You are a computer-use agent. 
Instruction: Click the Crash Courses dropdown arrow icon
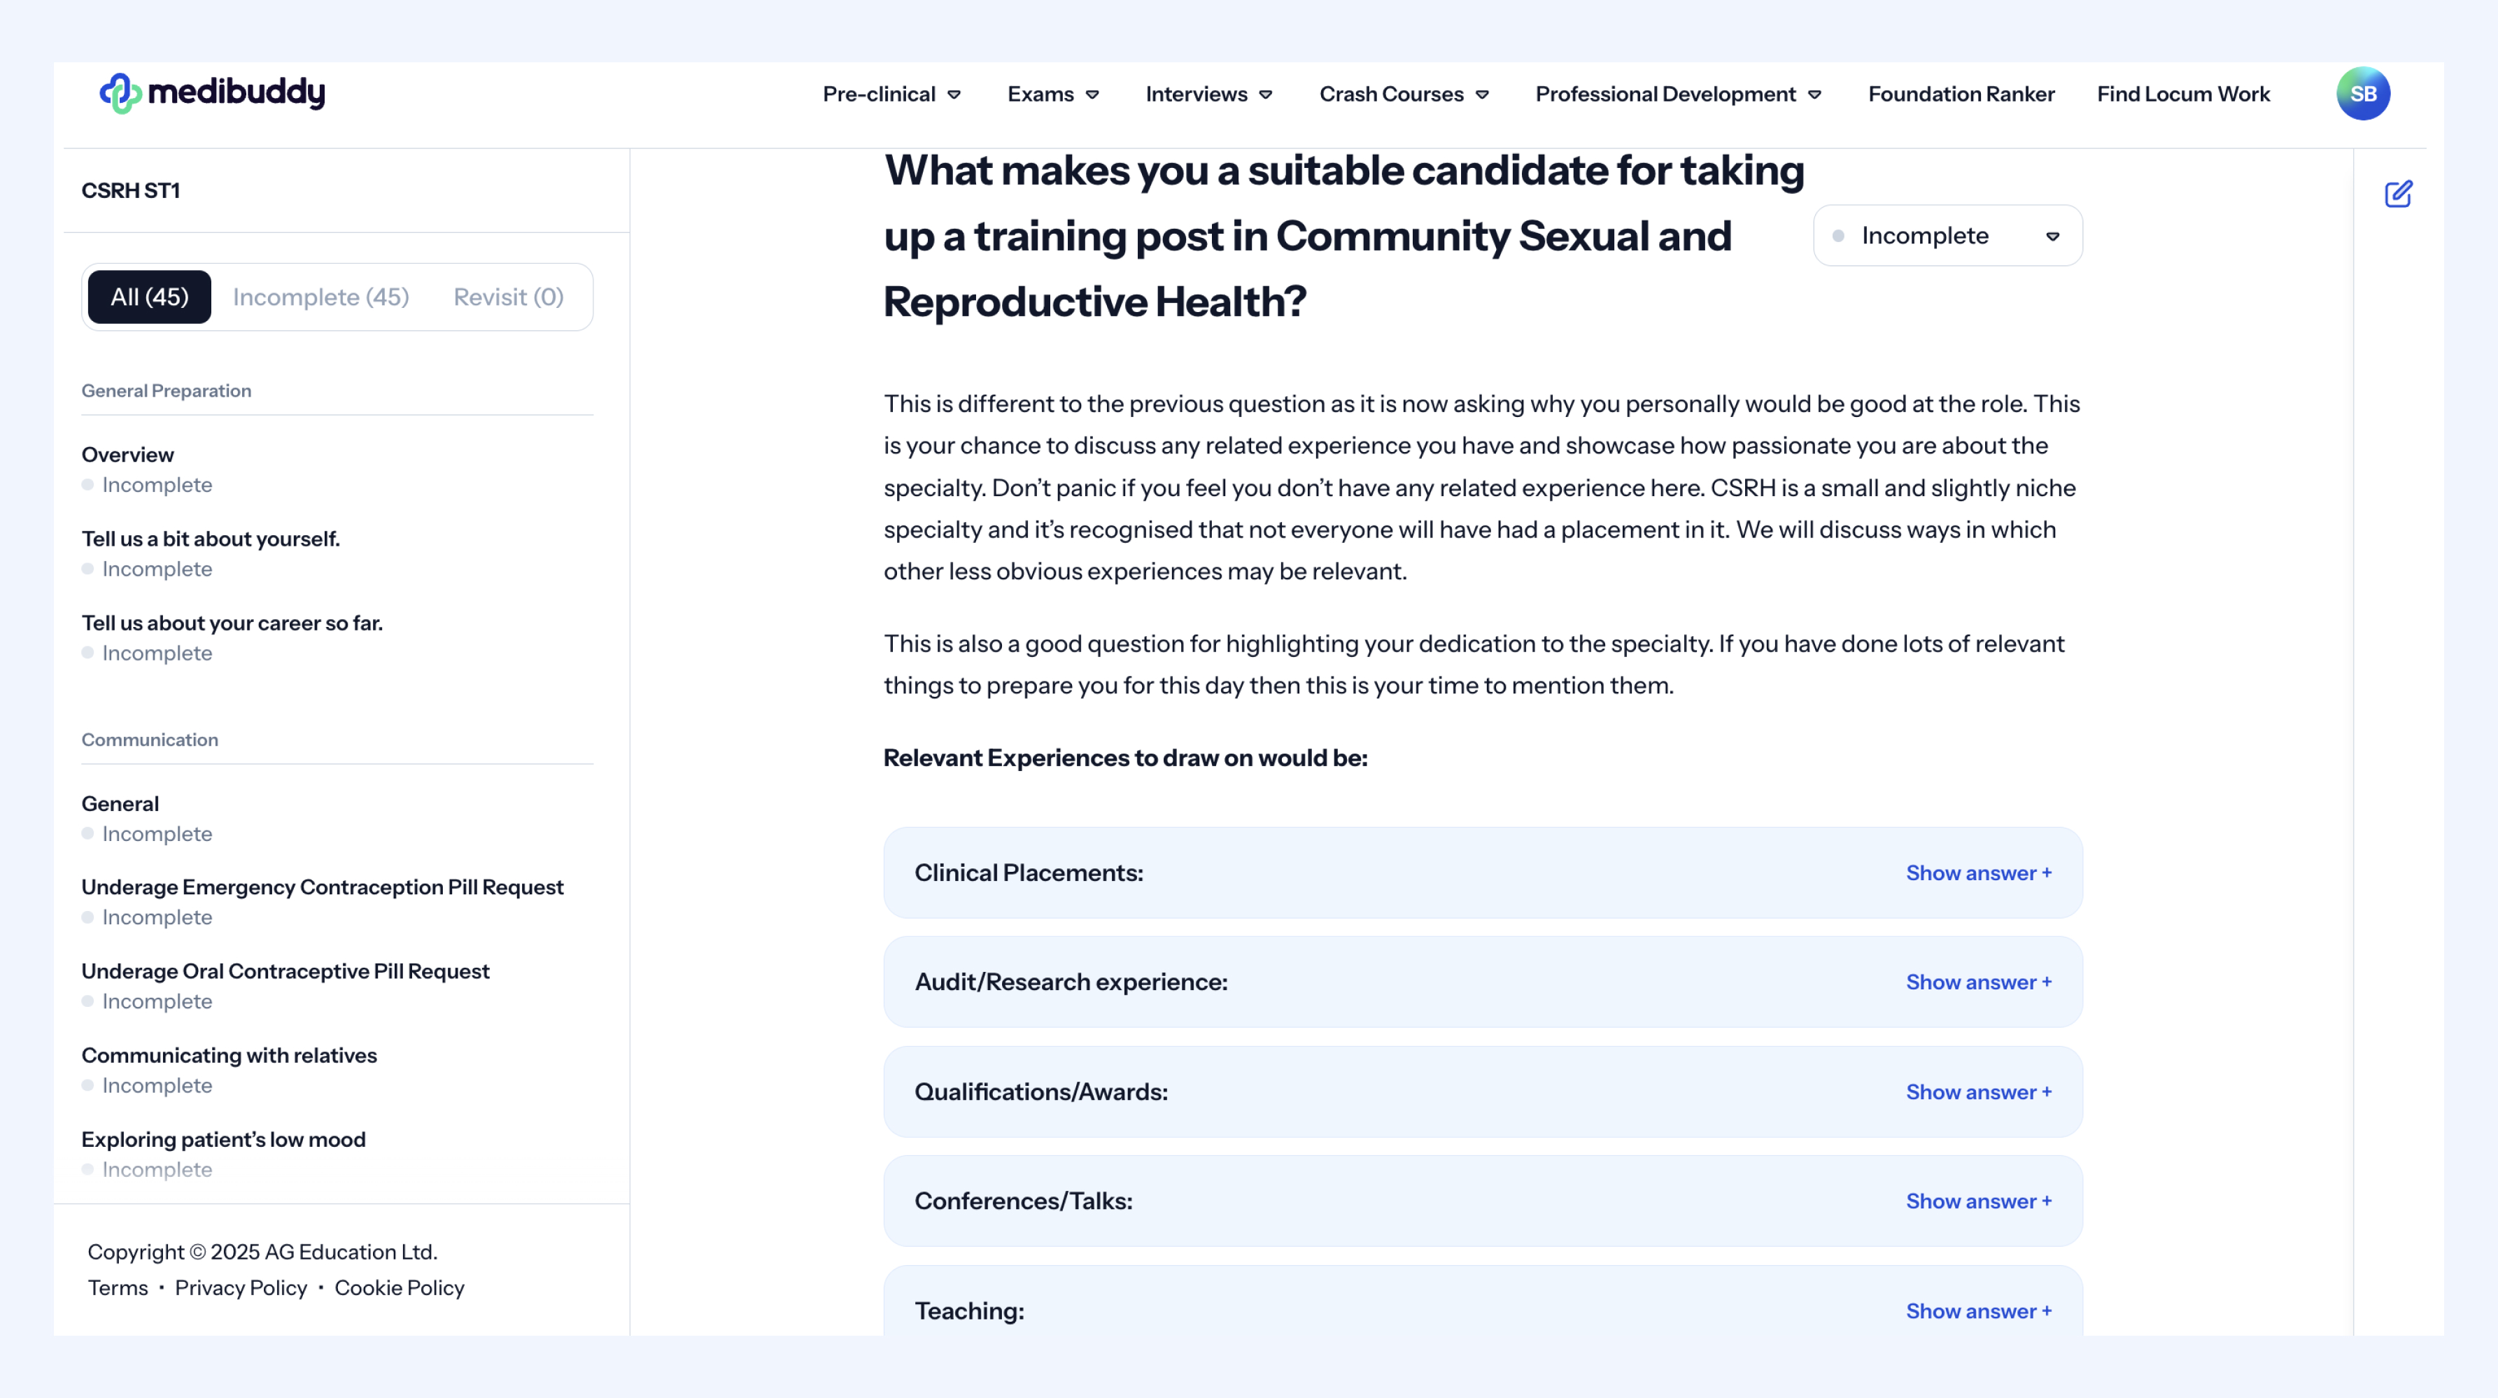[x=1482, y=95]
